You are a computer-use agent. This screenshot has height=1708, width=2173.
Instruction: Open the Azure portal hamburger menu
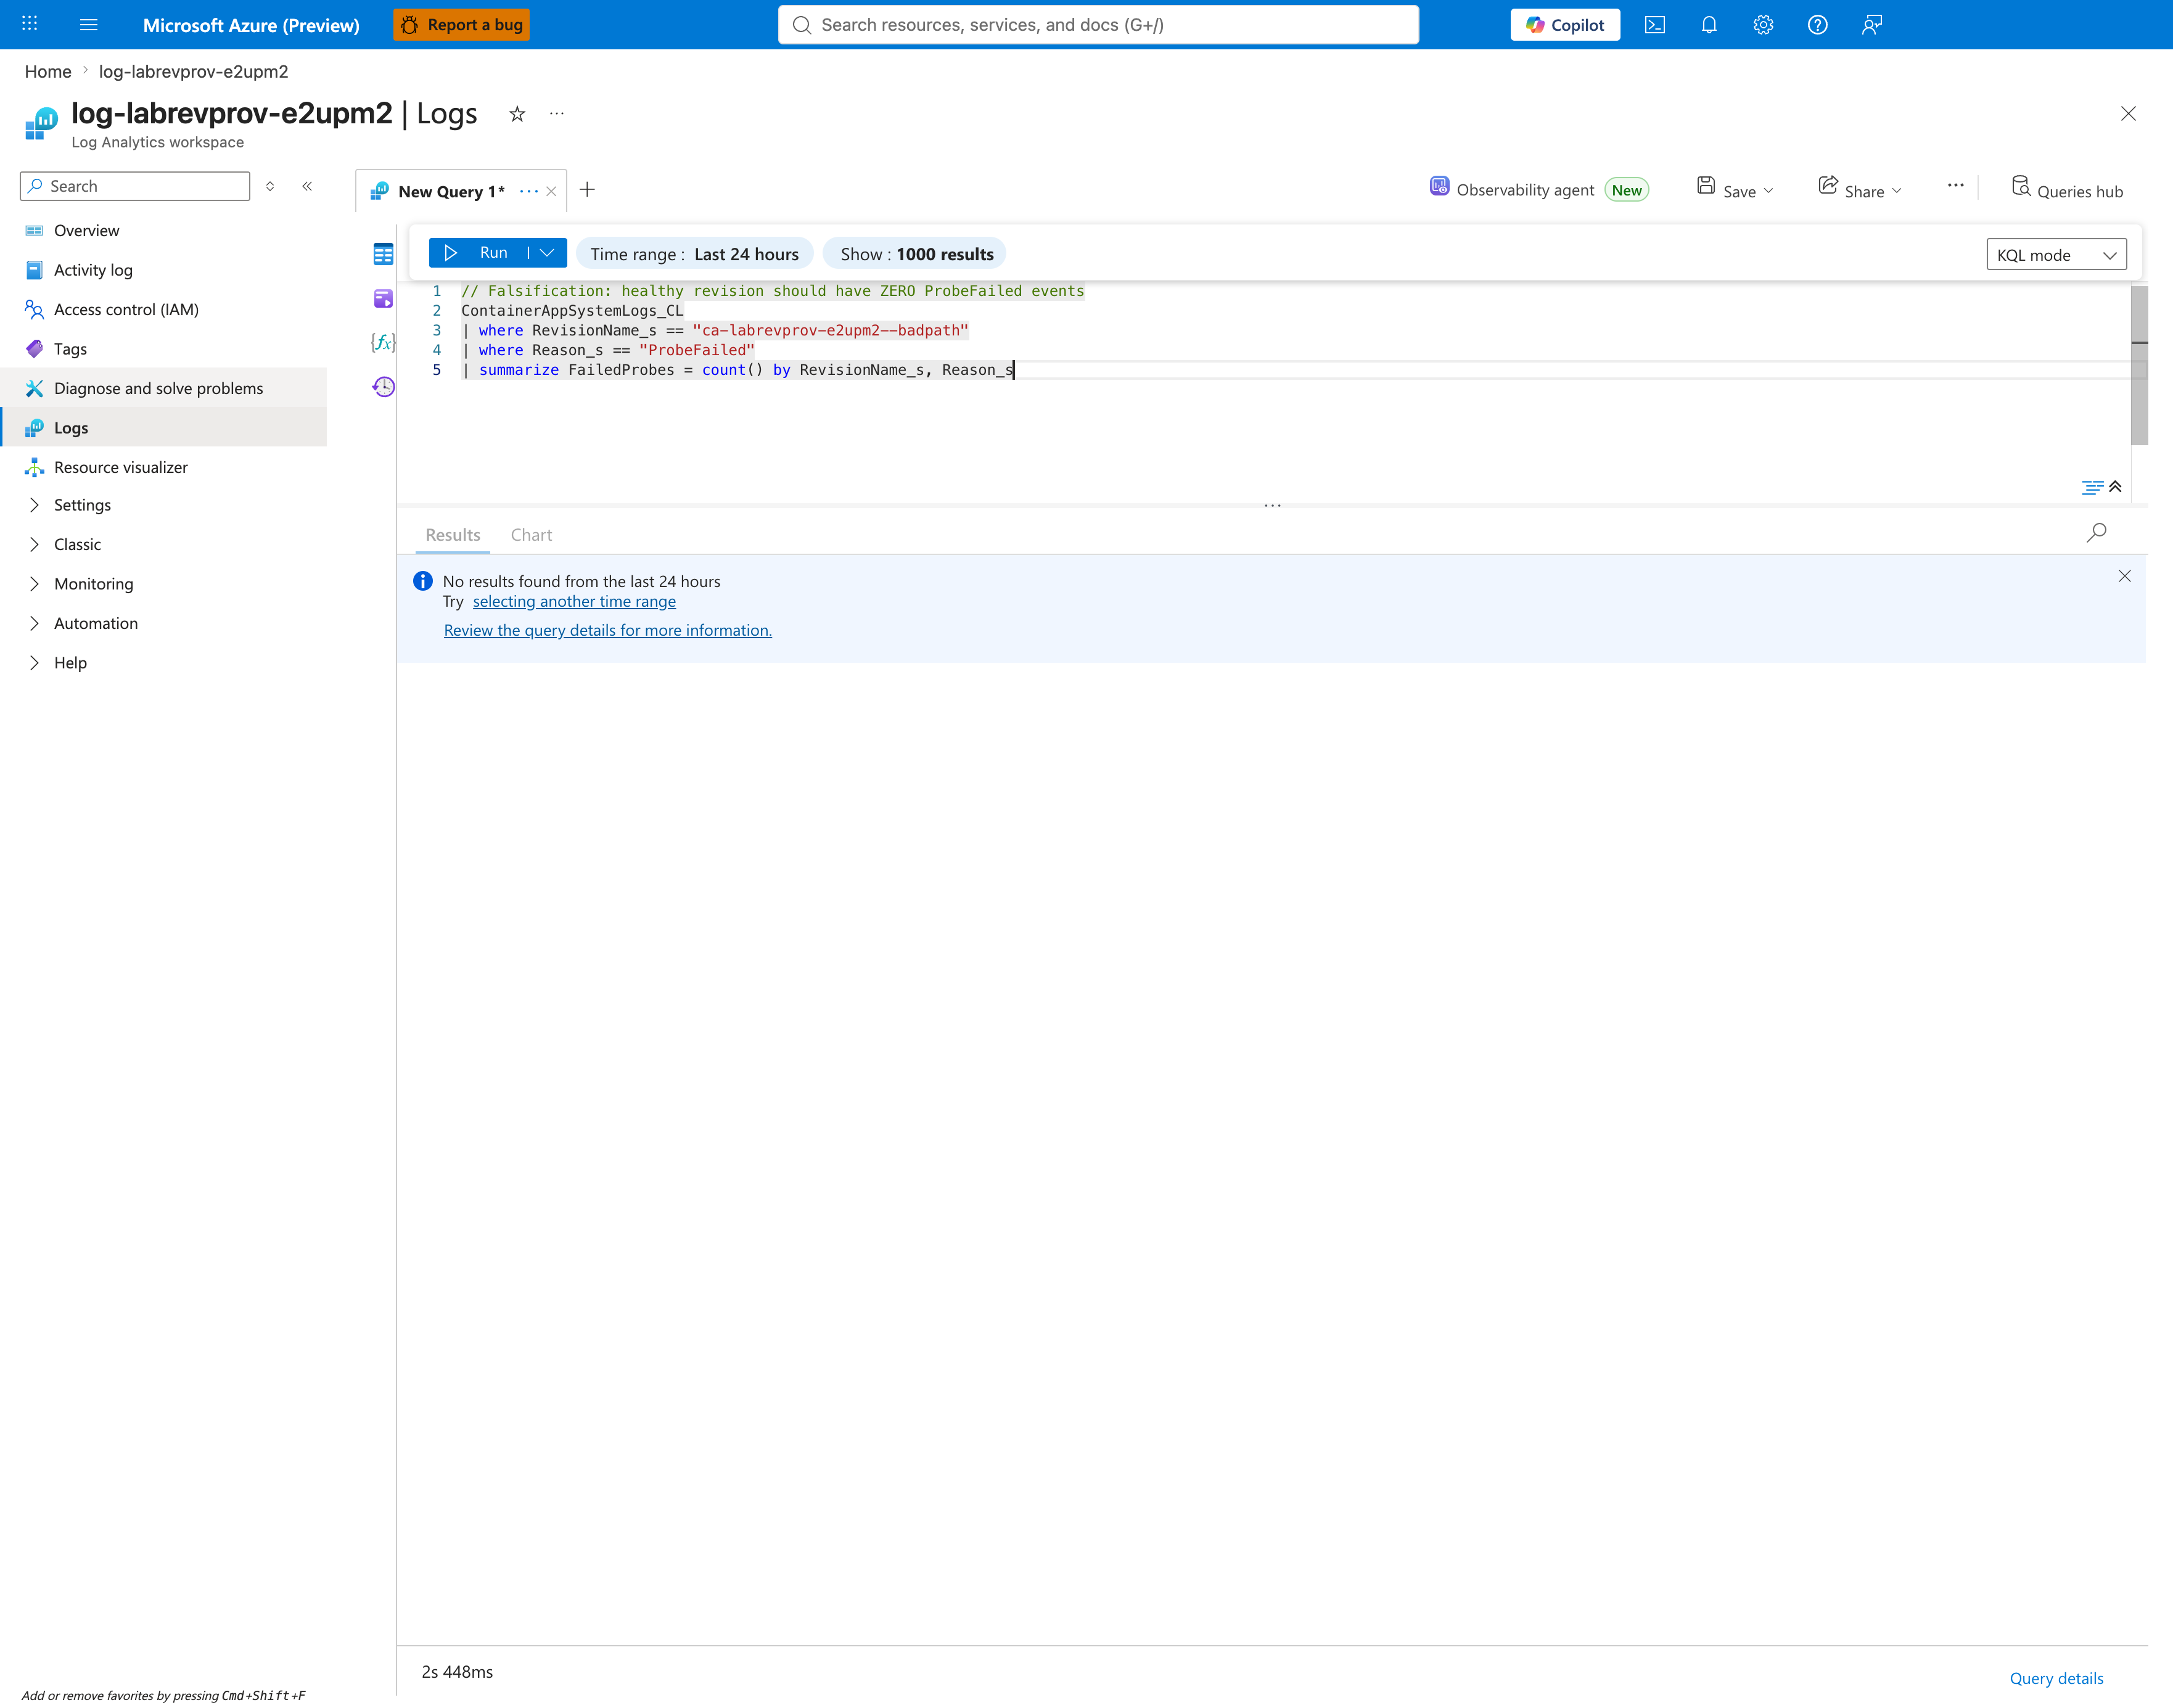click(88, 25)
